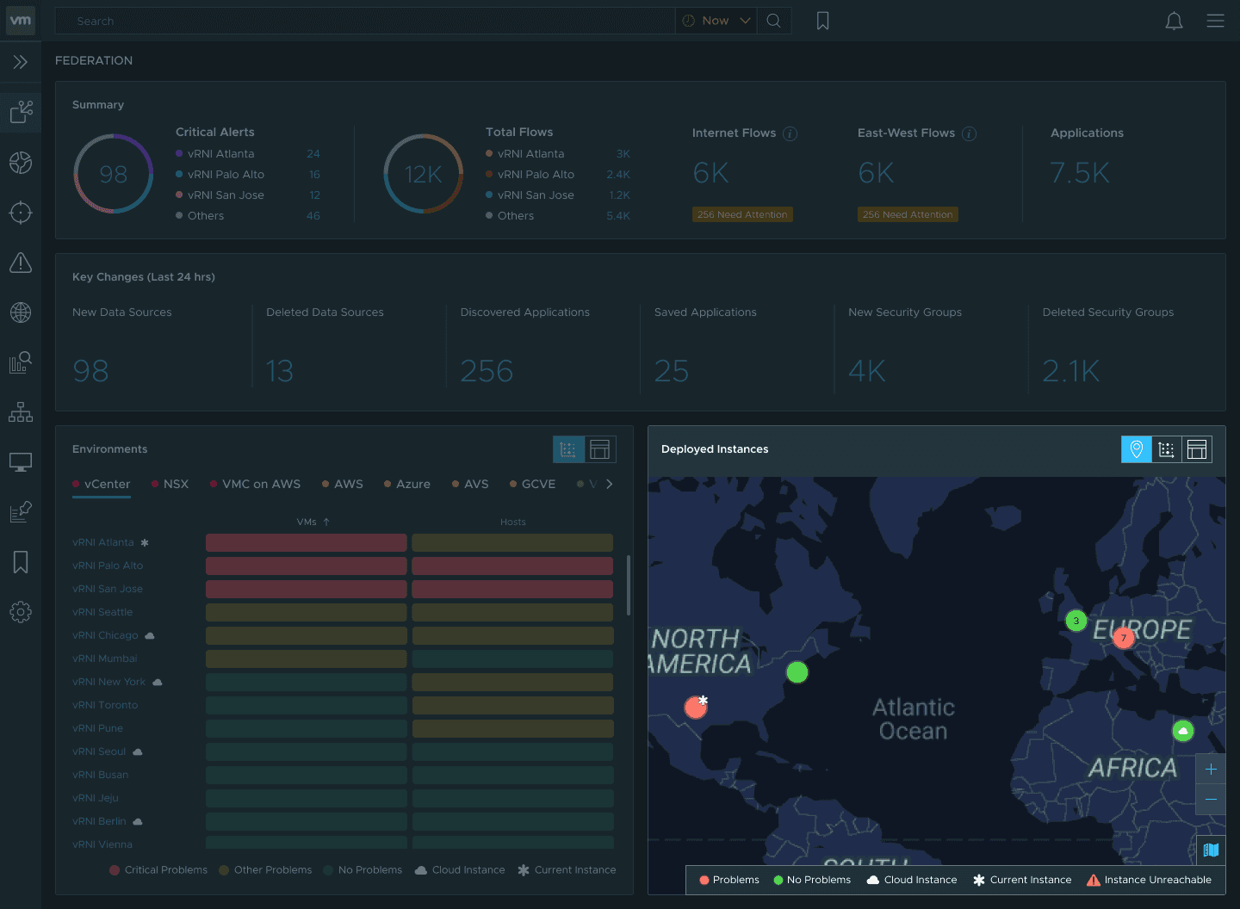Click the cloud icon beside vRNI Chicago
This screenshot has height=909, width=1240.
point(150,635)
